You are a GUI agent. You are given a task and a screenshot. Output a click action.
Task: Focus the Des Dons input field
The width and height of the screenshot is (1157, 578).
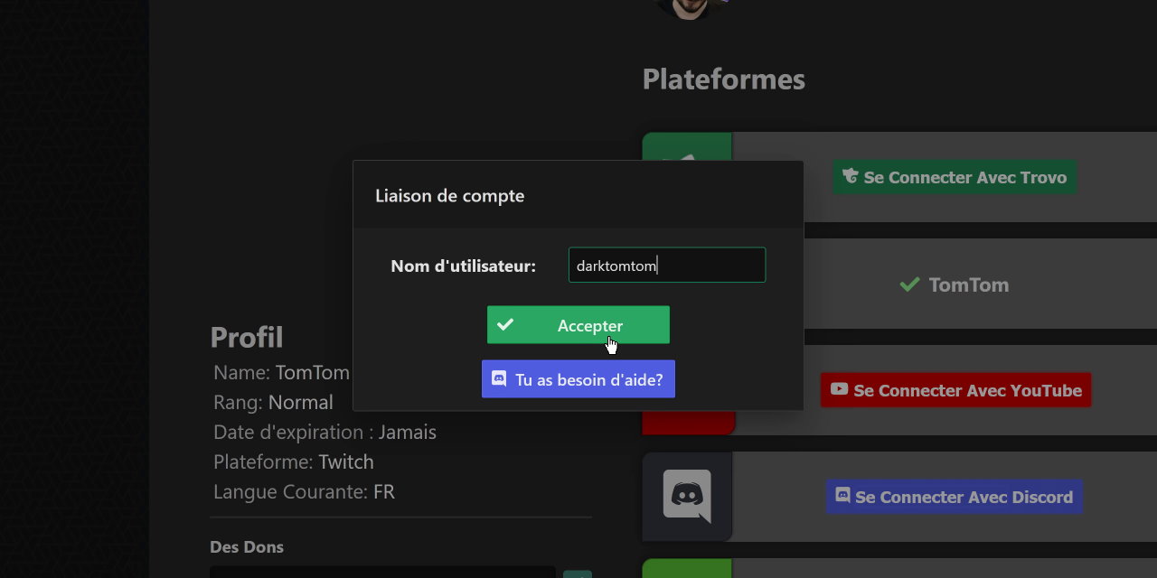[382, 572]
